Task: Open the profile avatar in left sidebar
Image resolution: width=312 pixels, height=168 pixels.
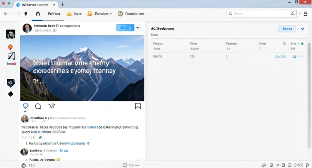Action: (x=10, y=34)
